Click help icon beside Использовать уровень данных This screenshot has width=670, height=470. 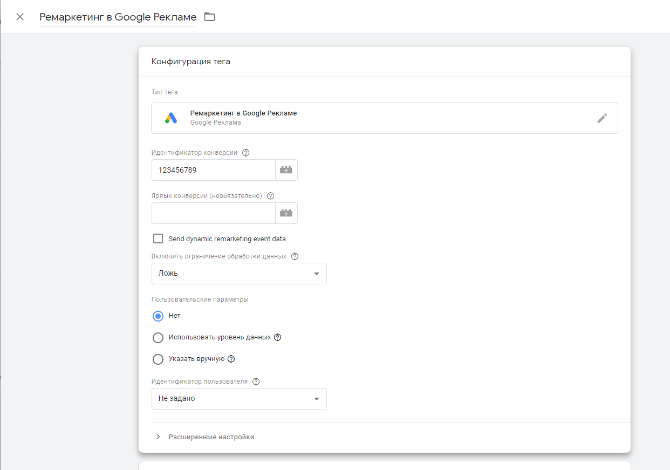pyautogui.click(x=278, y=337)
